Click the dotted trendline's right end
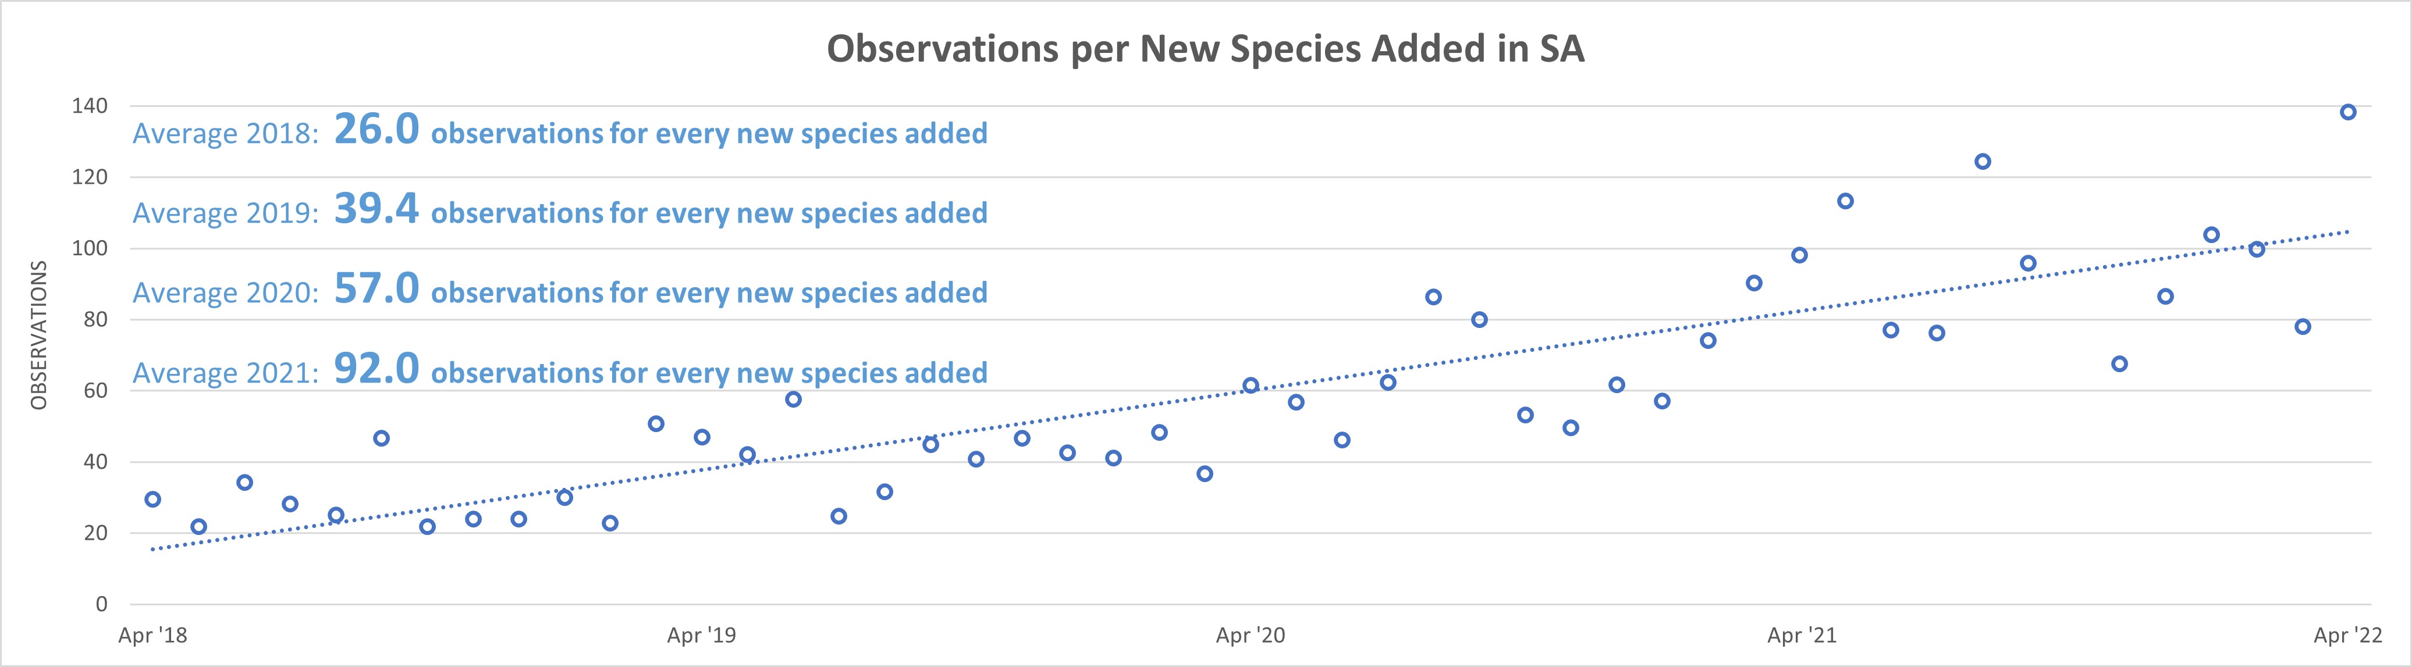The image size is (2412, 667). pos(2346,232)
